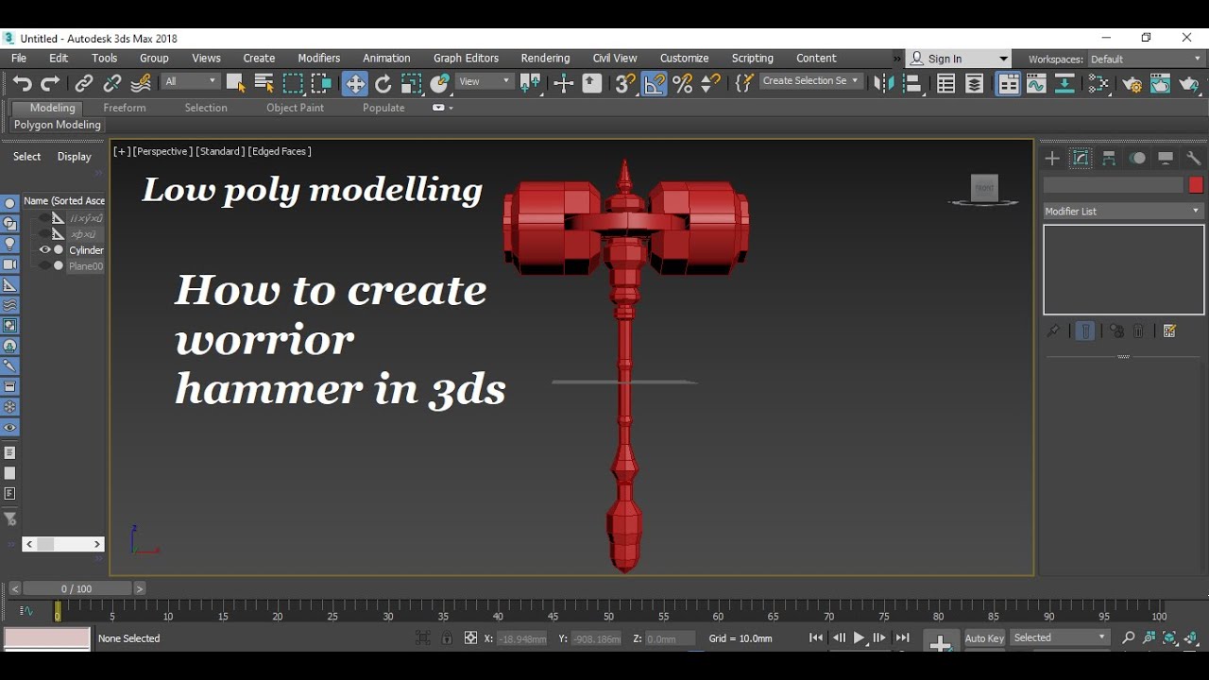The height and width of the screenshot is (680, 1209).
Task: Open the Schematic View icon
Action: tap(1064, 83)
